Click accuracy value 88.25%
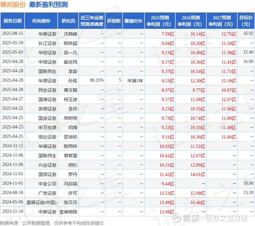The image size is (255, 226). tap(97, 80)
